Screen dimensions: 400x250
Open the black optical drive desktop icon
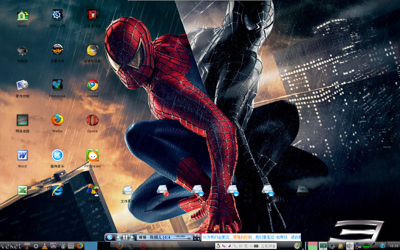point(302,190)
